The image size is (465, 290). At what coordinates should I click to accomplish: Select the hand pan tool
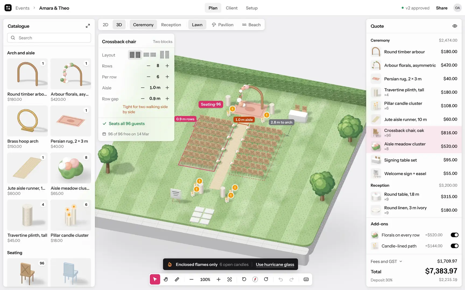coord(166,279)
